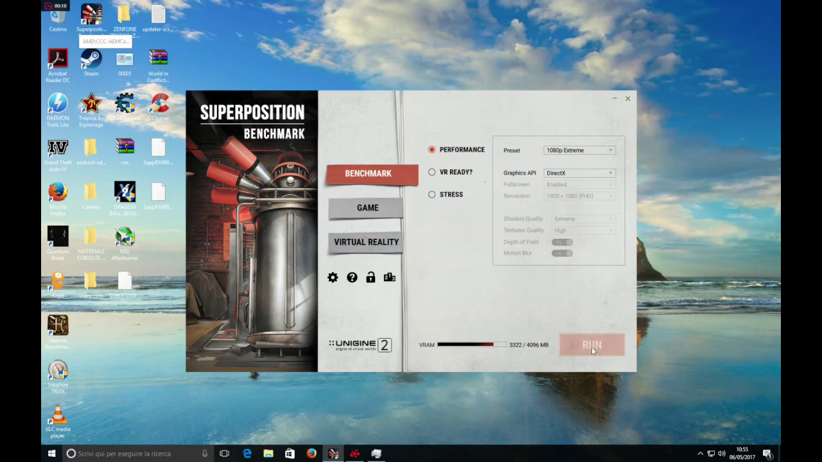The width and height of the screenshot is (822, 462).
Task: Click the RUN button
Action: point(592,345)
